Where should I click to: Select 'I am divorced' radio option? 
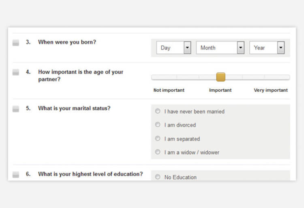point(158,124)
